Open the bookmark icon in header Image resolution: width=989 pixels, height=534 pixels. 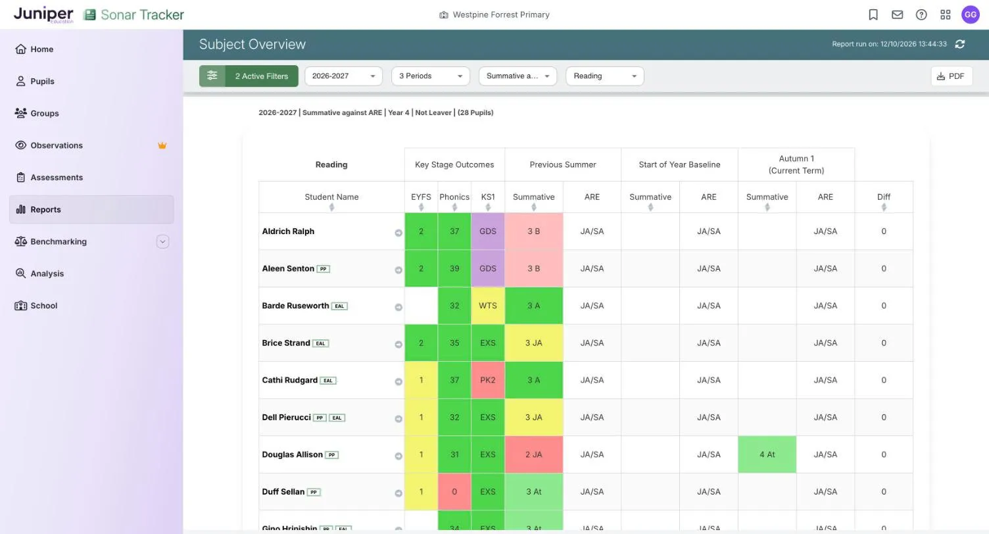pos(873,14)
